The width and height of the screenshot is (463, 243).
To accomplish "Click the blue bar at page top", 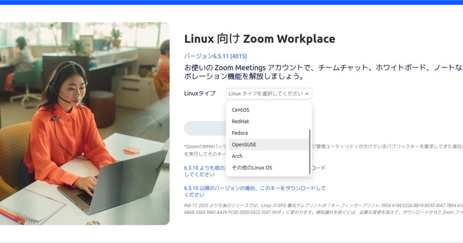I will (231, 2).
